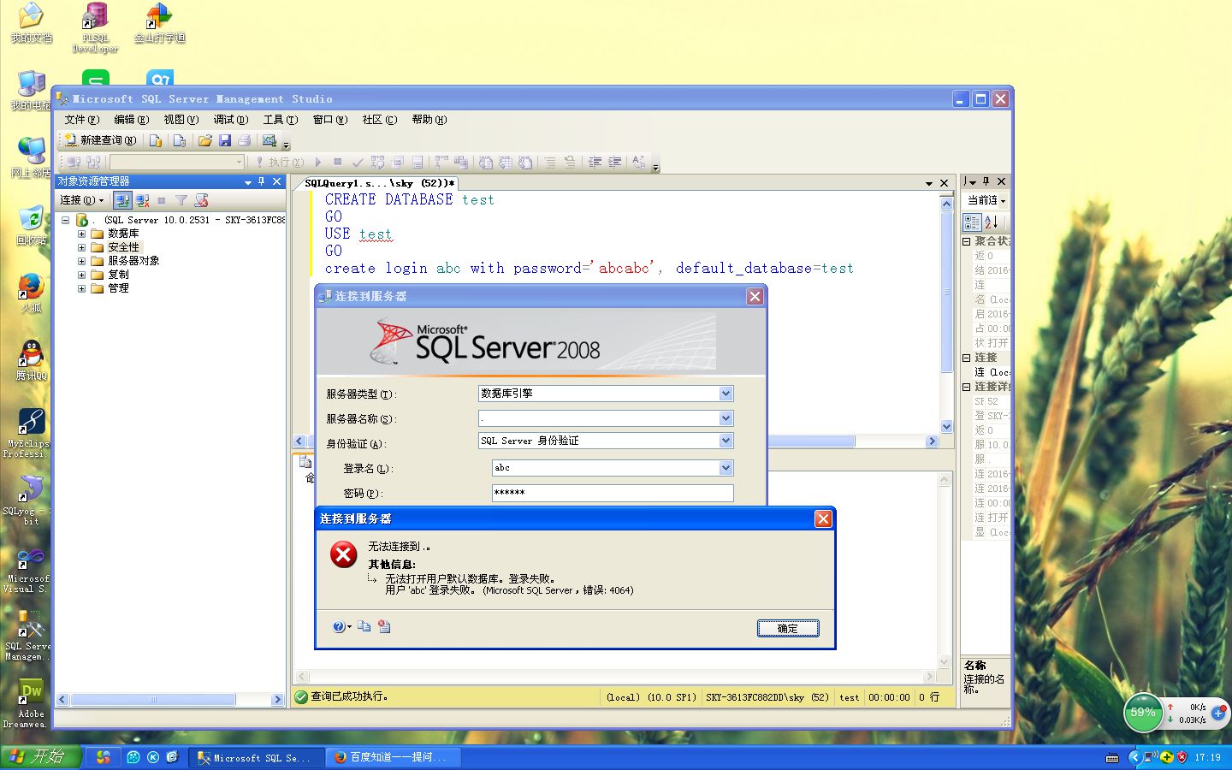1232x770 pixels.
Task: Open the 连接(O) dropdown in Object Explorer
Action: [81, 200]
